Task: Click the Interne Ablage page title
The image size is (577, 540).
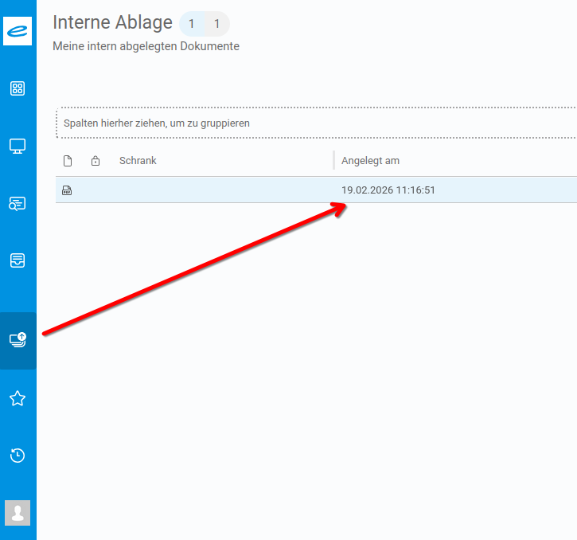Action: pyautogui.click(x=112, y=23)
